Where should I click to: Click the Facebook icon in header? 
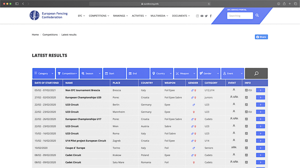pos(211,16)
